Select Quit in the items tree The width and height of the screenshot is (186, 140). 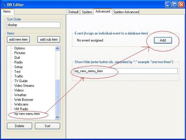17,58
